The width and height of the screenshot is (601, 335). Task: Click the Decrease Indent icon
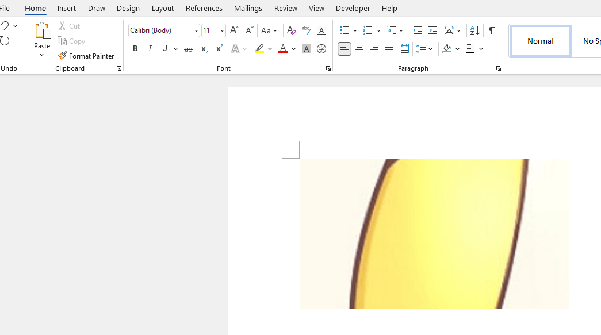(418, 30)
